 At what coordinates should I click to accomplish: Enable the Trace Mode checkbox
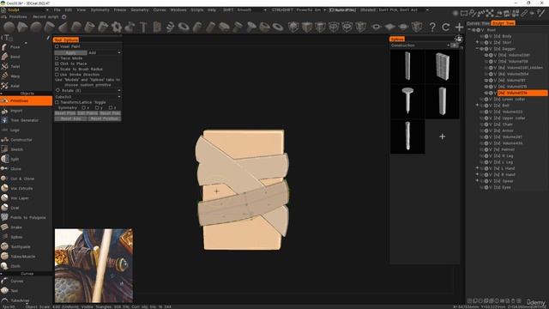57,58
